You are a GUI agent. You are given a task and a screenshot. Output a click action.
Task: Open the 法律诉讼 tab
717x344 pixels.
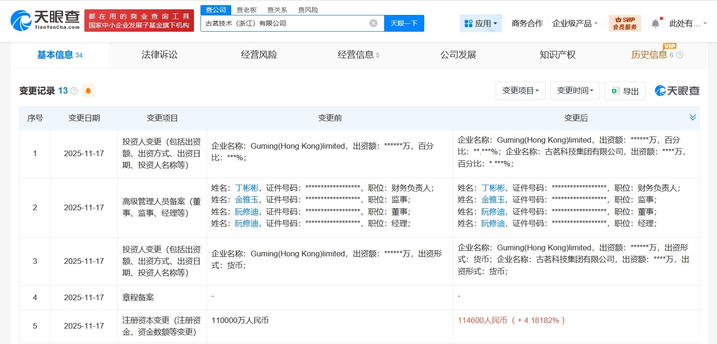click(x=159, y=55)
